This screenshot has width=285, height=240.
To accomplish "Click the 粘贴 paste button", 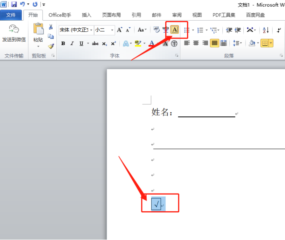I will tap(38, 33).
